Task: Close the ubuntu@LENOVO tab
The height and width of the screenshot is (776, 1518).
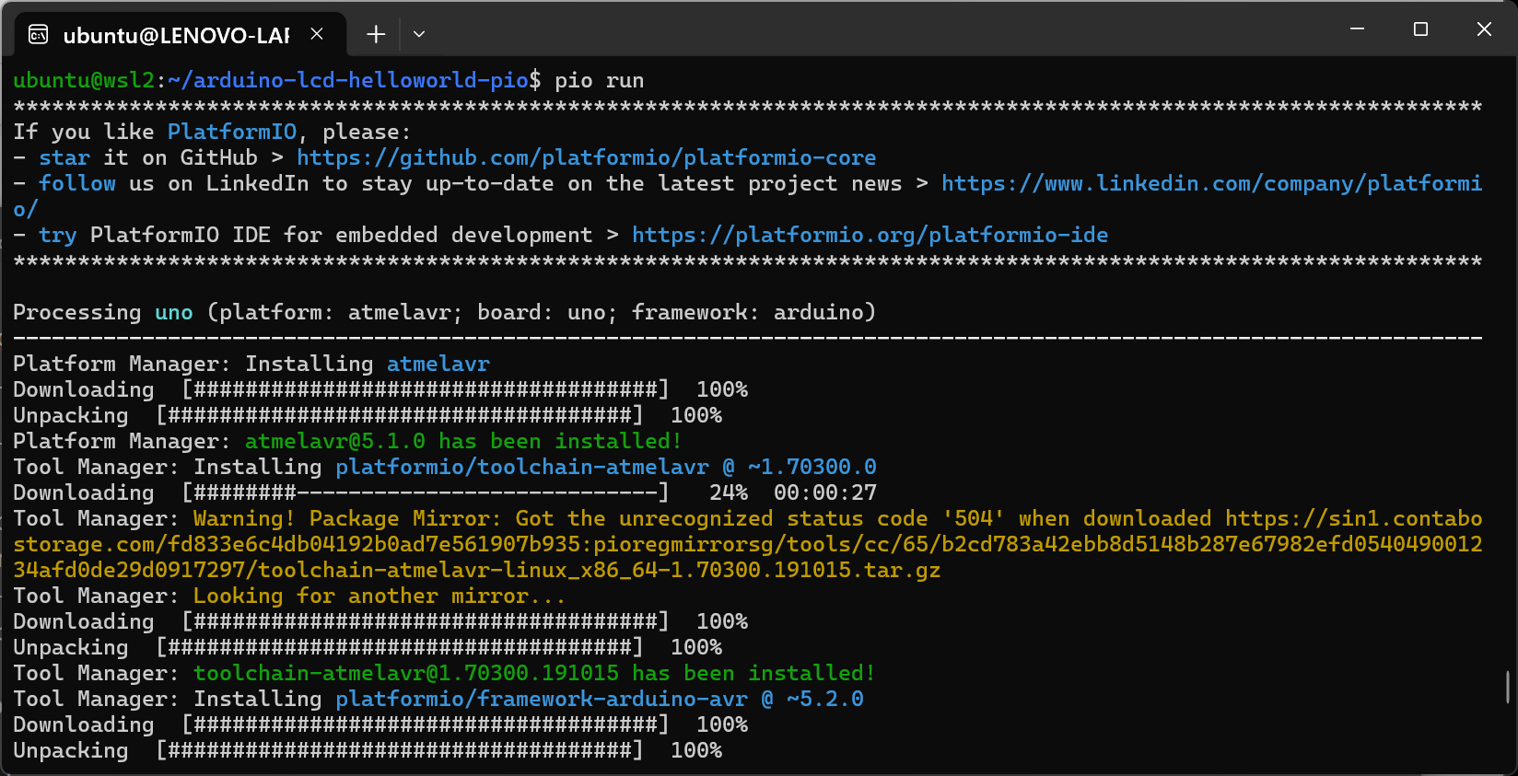Action: click(x=317, y=34)
